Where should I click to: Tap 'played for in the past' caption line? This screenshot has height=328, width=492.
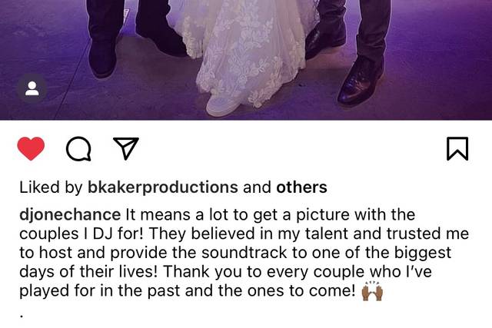pos(99,291)
